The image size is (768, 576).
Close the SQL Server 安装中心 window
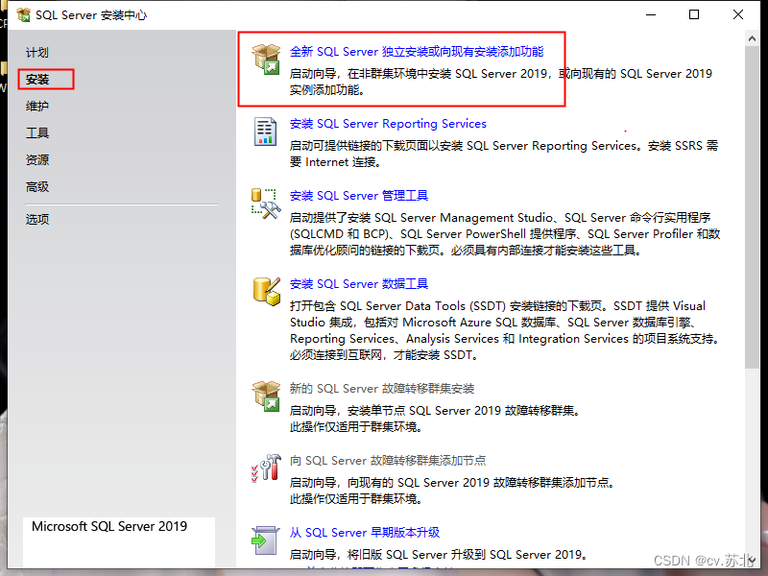click(x=738, y=14)
